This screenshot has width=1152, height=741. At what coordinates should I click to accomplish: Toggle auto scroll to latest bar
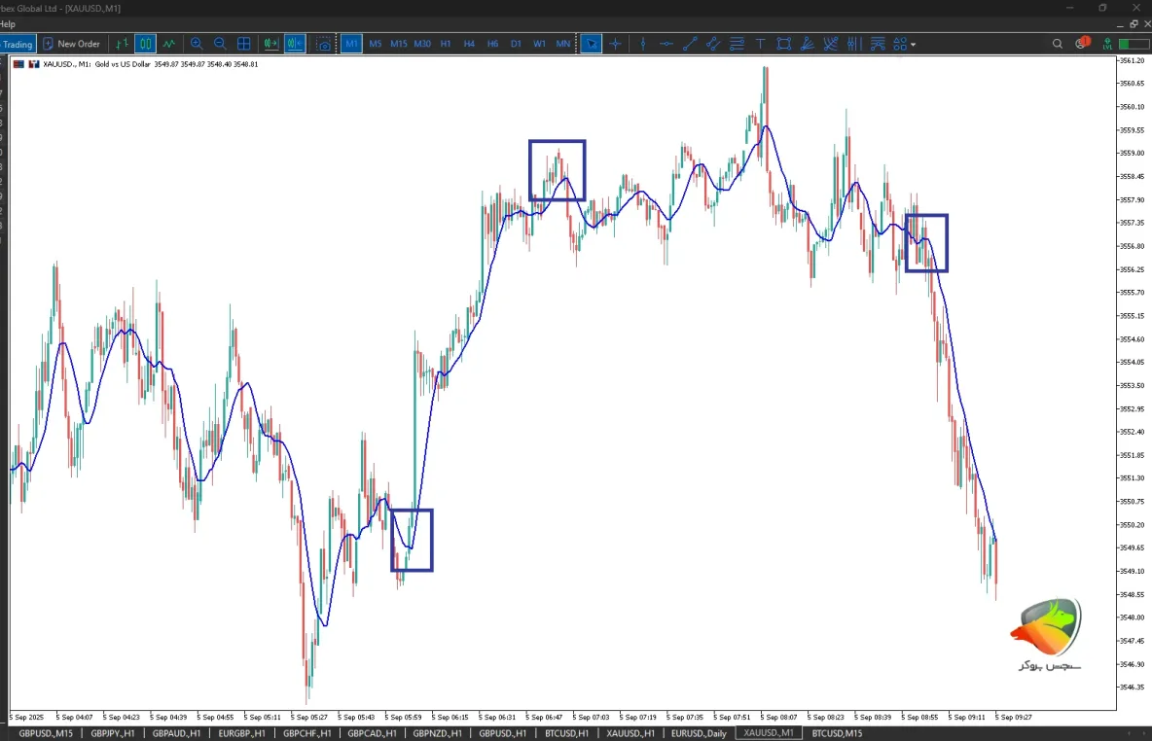click(271, 44)
